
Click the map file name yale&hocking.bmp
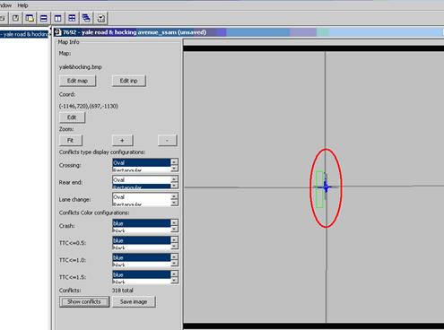coord(81,67)
